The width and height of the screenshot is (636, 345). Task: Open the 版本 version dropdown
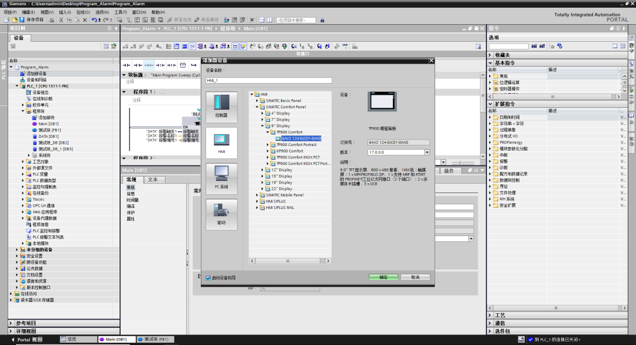pos(427,152)
